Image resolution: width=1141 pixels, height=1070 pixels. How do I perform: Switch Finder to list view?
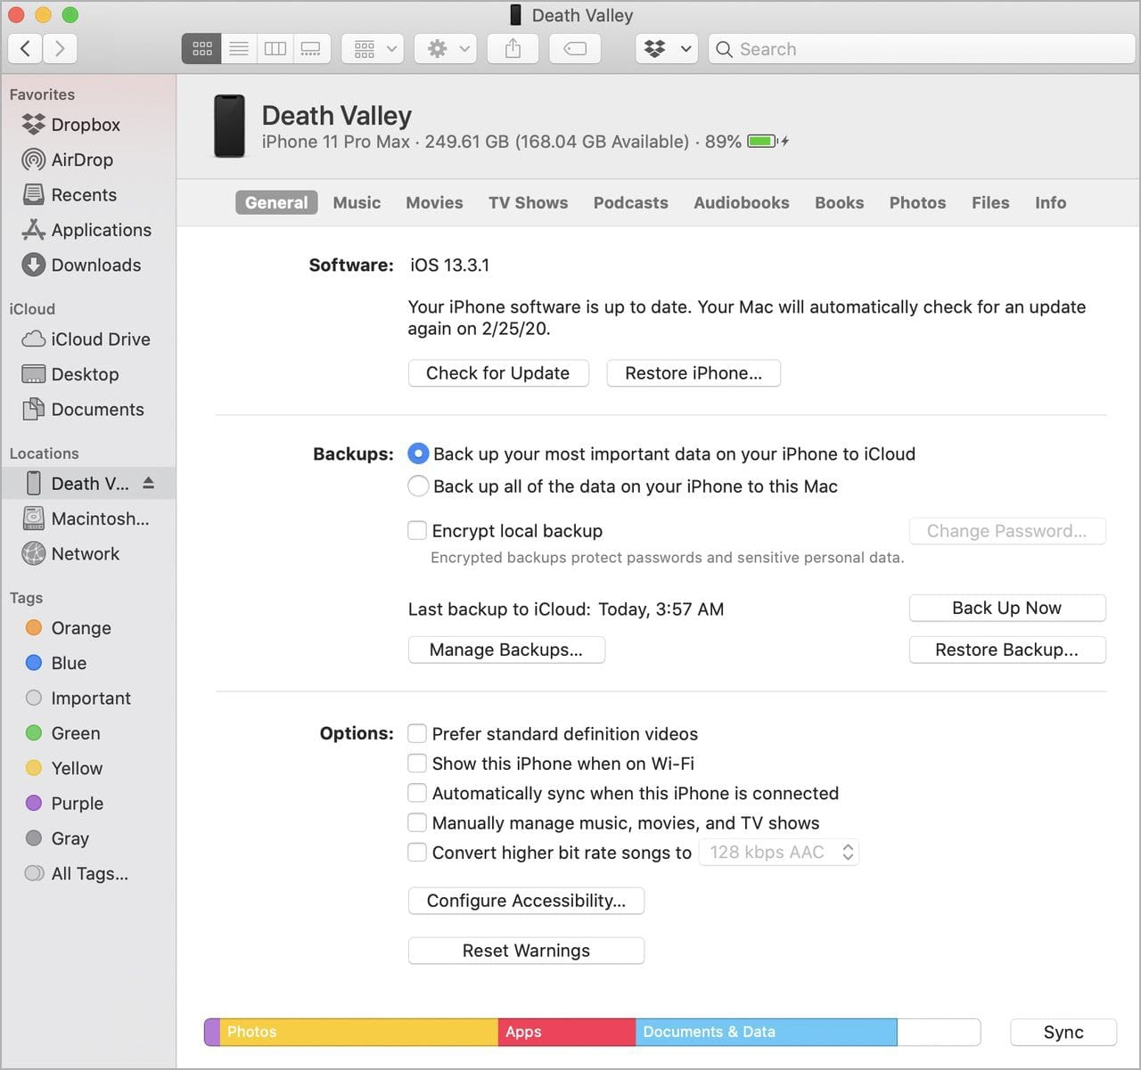(239, 49)
